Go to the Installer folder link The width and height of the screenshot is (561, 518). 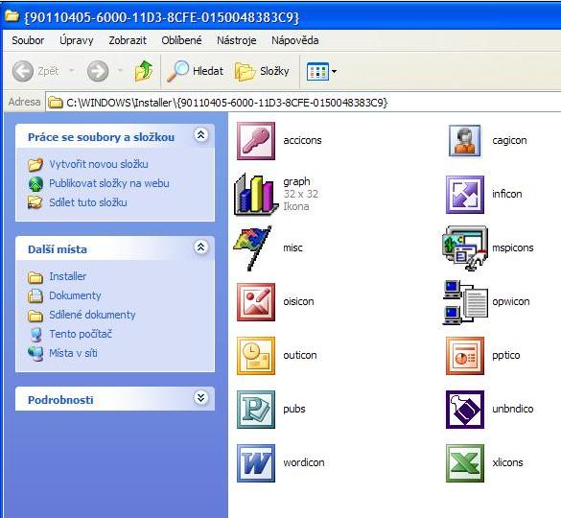click(68, 276)
